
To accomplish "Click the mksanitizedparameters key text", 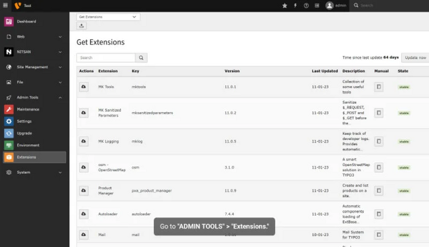I will click(x=152, y=113).
